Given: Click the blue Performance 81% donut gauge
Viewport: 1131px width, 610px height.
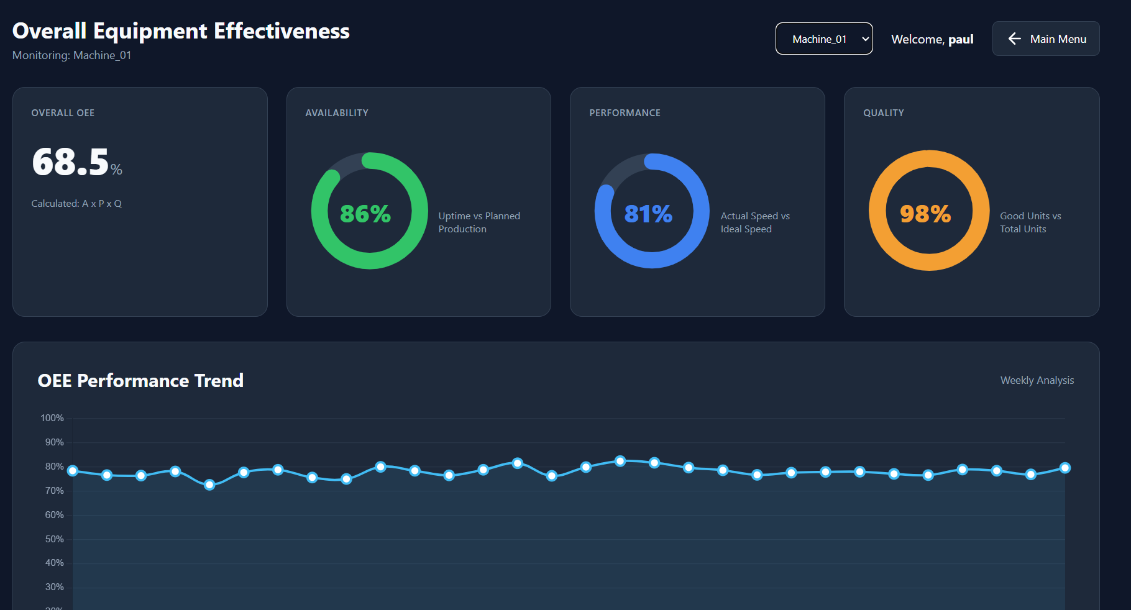Looking at the screenshot, I should [x=652, y=211].
